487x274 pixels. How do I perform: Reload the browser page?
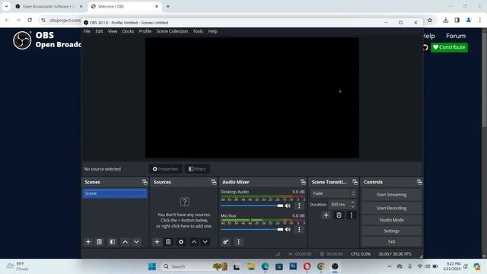point(30,21)
